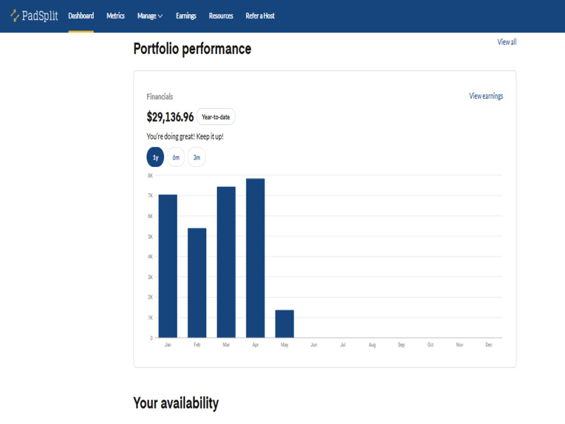
Task: Open the Earnings tab
Action: pyautogui.click(x=186, y=16)
